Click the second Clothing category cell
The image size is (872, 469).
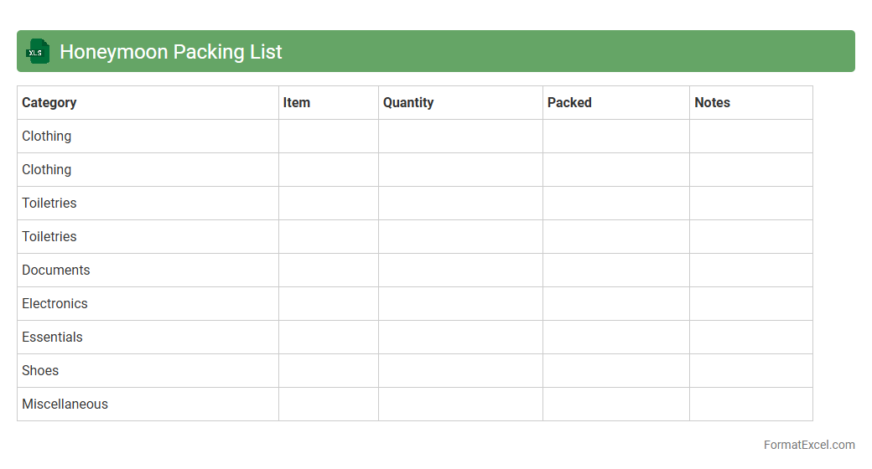(47, 169)
